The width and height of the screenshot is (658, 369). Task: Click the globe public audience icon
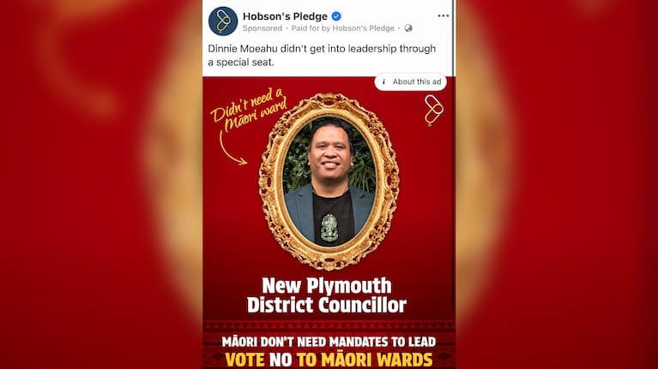coord(408,28)
